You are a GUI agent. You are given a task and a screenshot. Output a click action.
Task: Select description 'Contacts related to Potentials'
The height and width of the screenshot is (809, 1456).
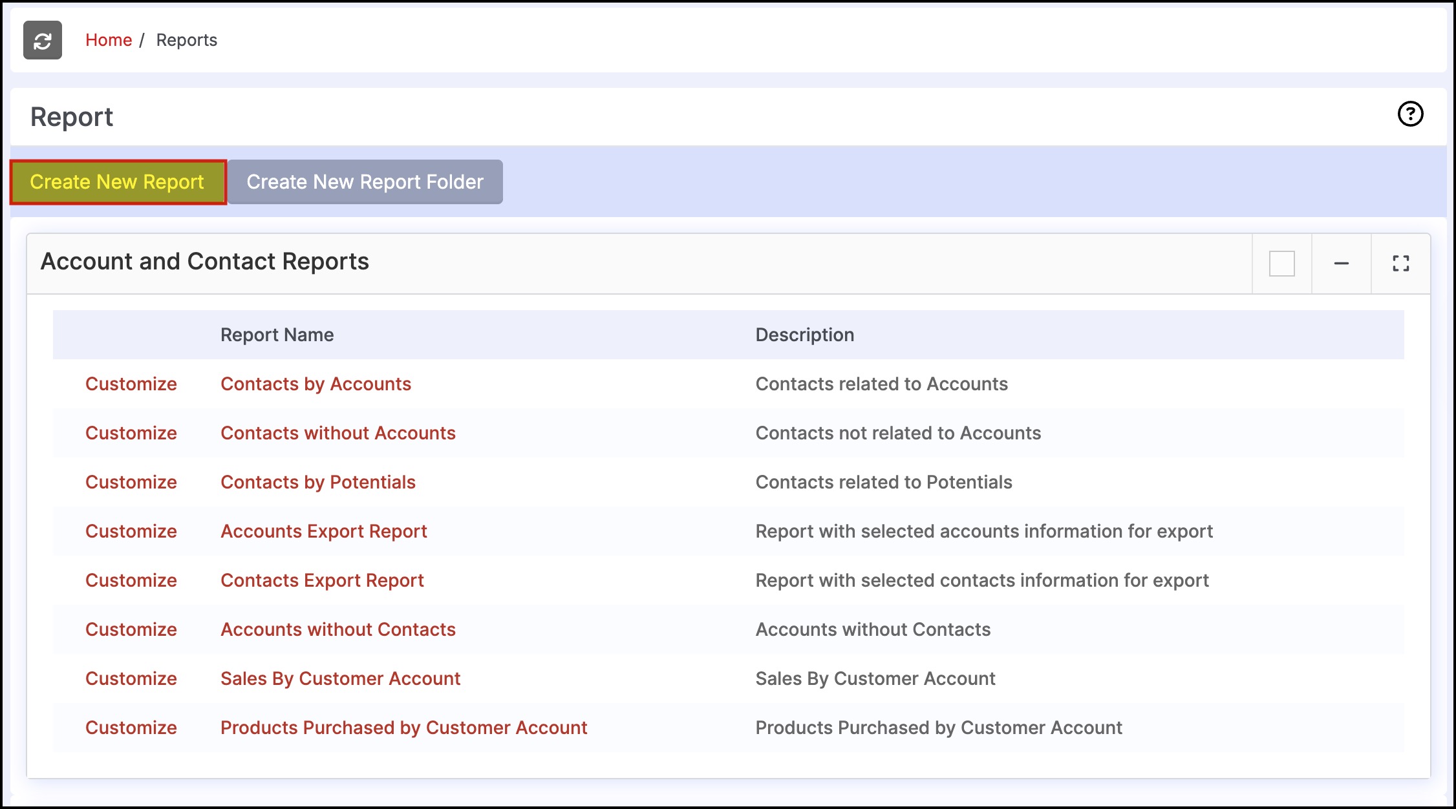[x=884, y=482]
